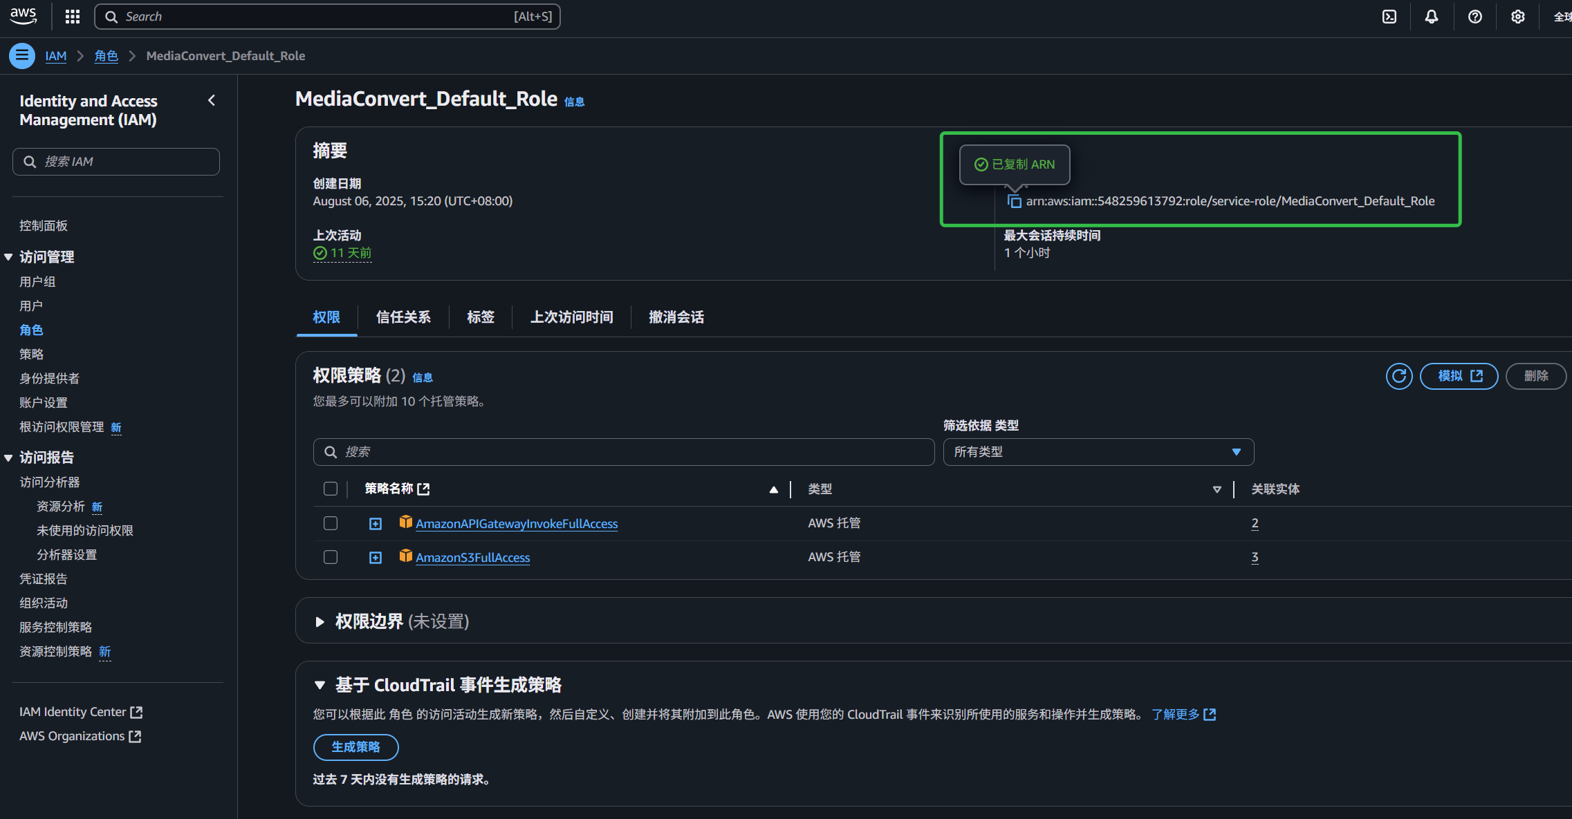
Task: Focus the top AWS Search field
Action: [x=327, y=17]
